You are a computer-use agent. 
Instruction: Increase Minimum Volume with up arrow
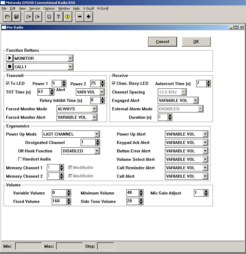click(x=141, y=191)
